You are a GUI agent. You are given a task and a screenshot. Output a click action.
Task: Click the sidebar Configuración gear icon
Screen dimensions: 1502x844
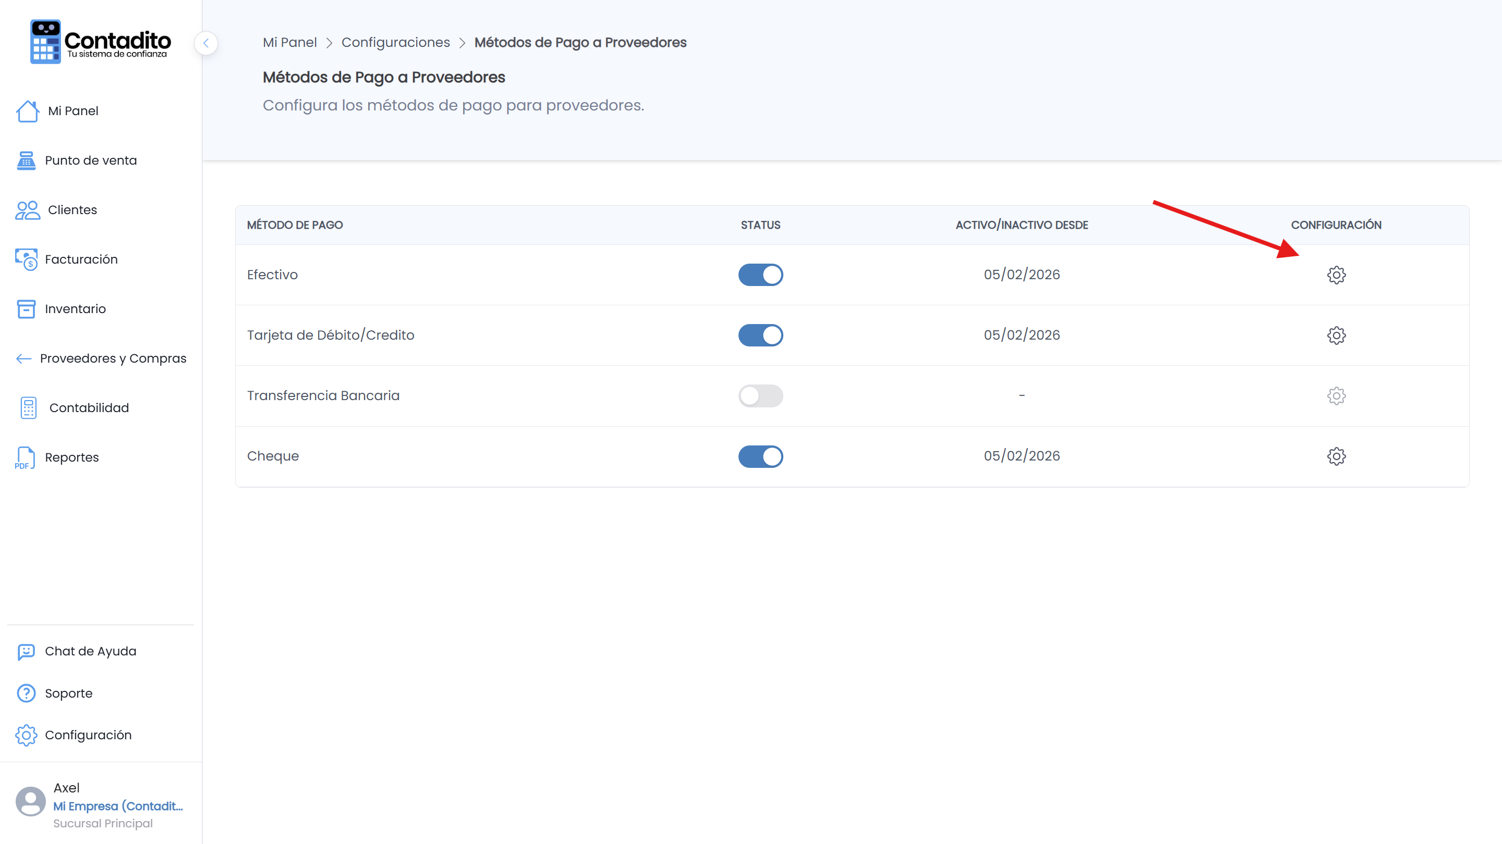point(26,735)
